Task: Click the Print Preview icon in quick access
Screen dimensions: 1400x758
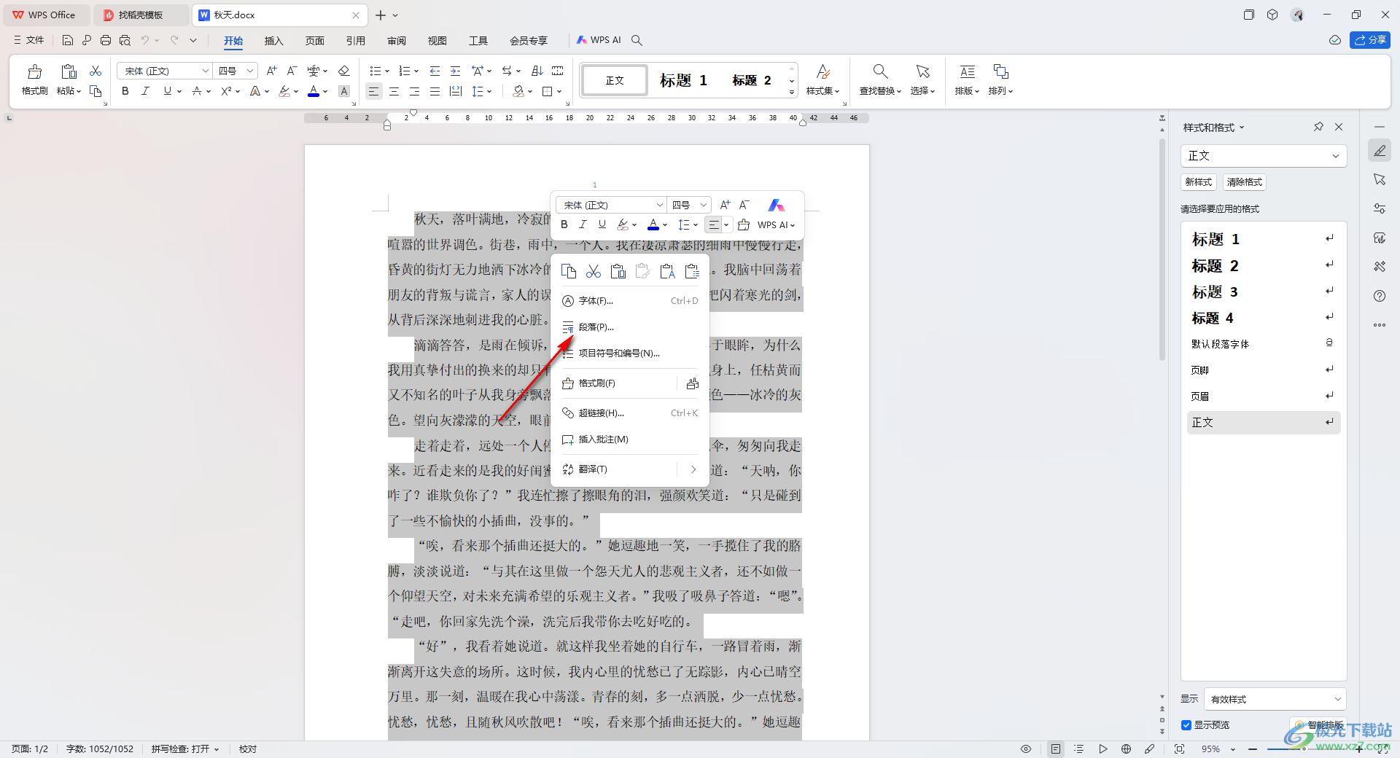Action: (125, 40)
